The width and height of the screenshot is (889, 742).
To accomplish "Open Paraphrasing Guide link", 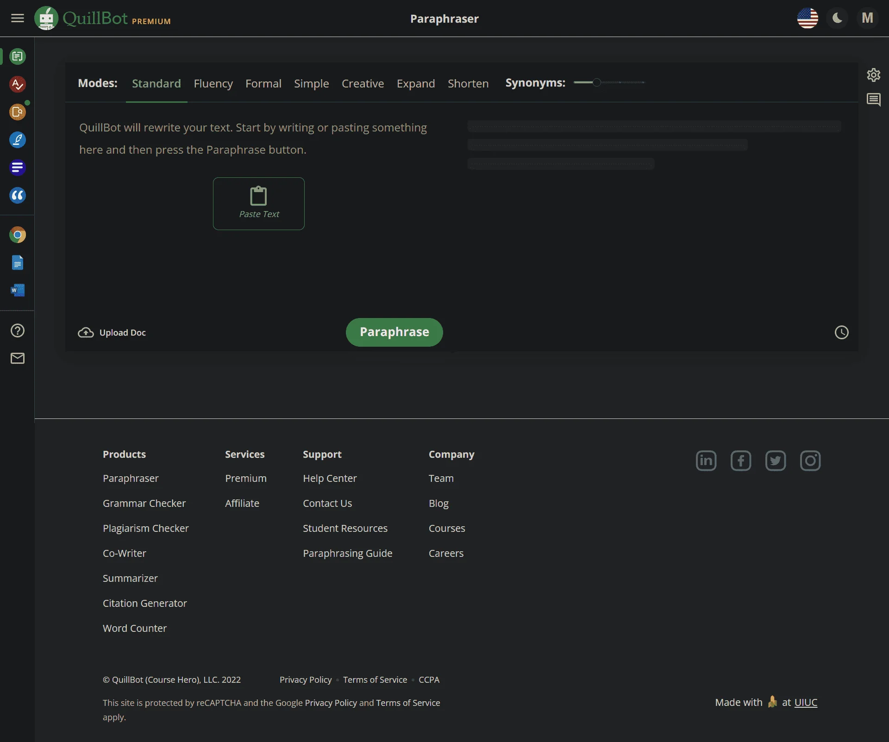I will (347, 553).
